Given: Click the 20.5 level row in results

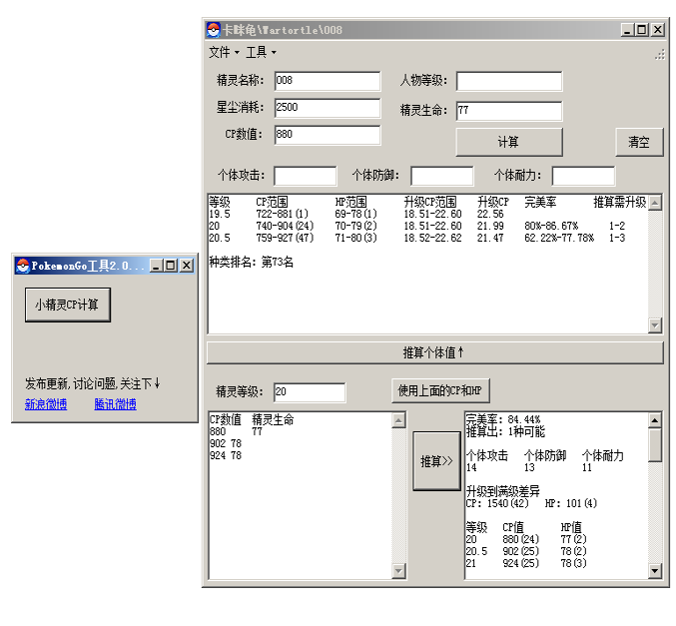Looking at the screenshot, I should pos(526,551).
